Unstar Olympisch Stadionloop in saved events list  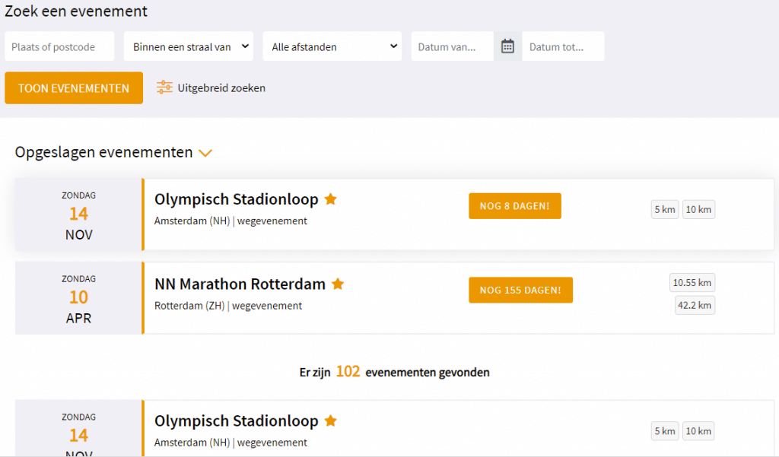coord(331,199)
